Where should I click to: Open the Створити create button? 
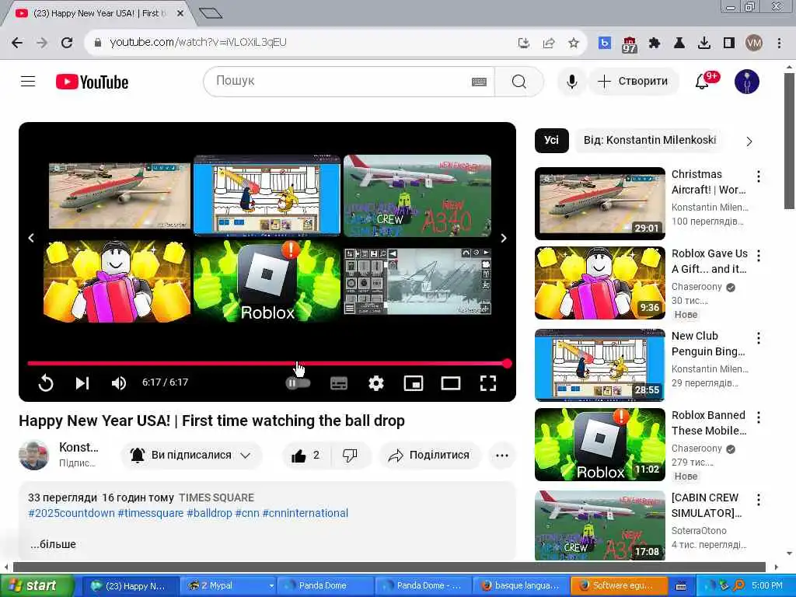(634, 81)
